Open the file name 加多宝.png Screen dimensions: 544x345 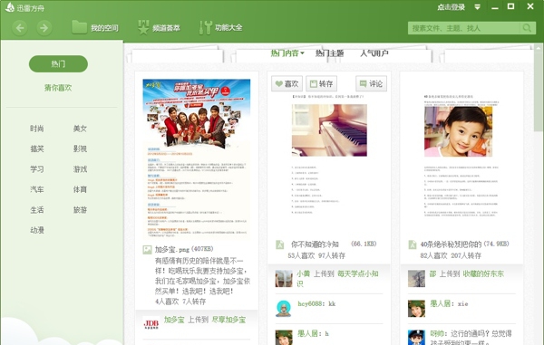(171, 249)
